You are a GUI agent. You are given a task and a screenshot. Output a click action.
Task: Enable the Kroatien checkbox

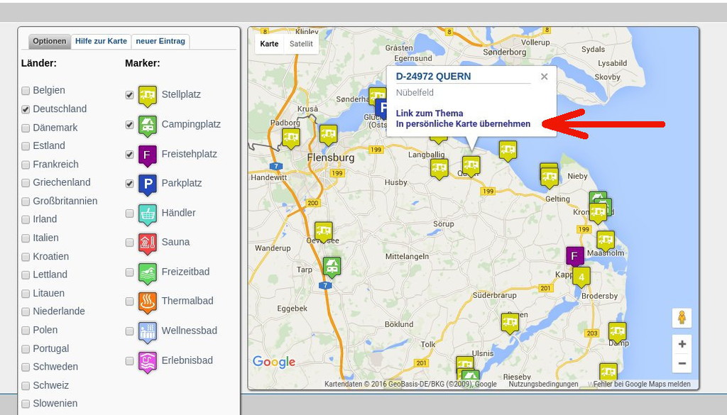coord(26,257)
